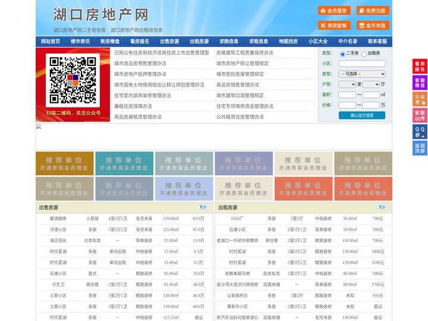Click the QR code image
Viewport: 428px width, 321px height.
(x=73, y=80)
